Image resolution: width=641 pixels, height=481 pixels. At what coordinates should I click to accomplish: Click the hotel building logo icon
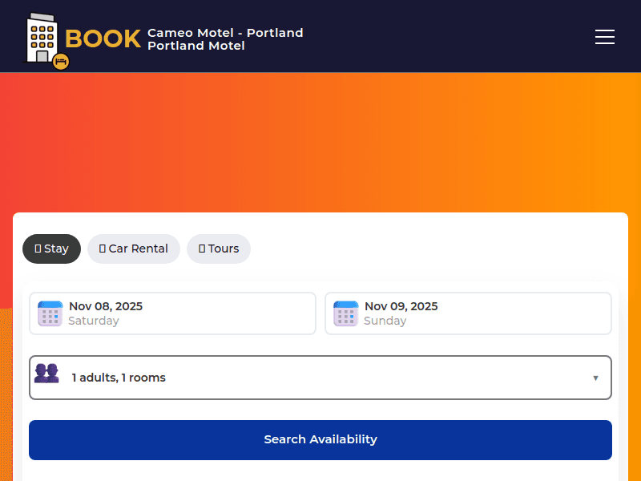(42, 38)
